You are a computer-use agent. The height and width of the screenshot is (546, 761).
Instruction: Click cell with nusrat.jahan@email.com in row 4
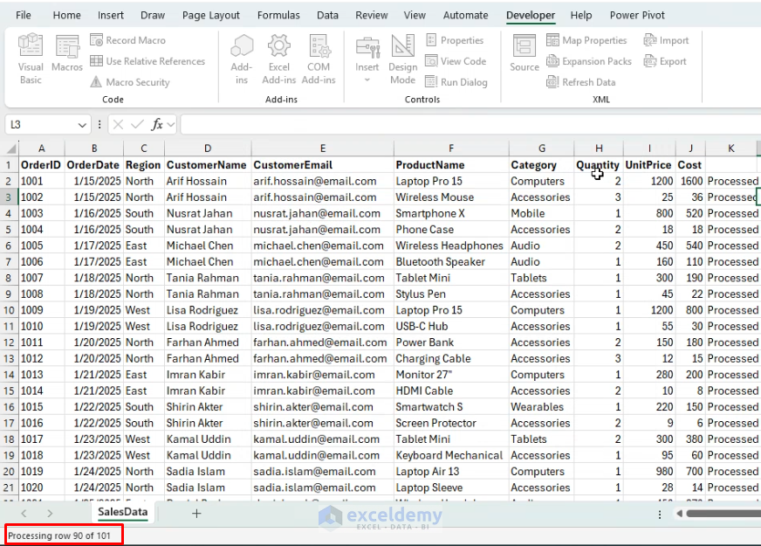pos(322,213)
